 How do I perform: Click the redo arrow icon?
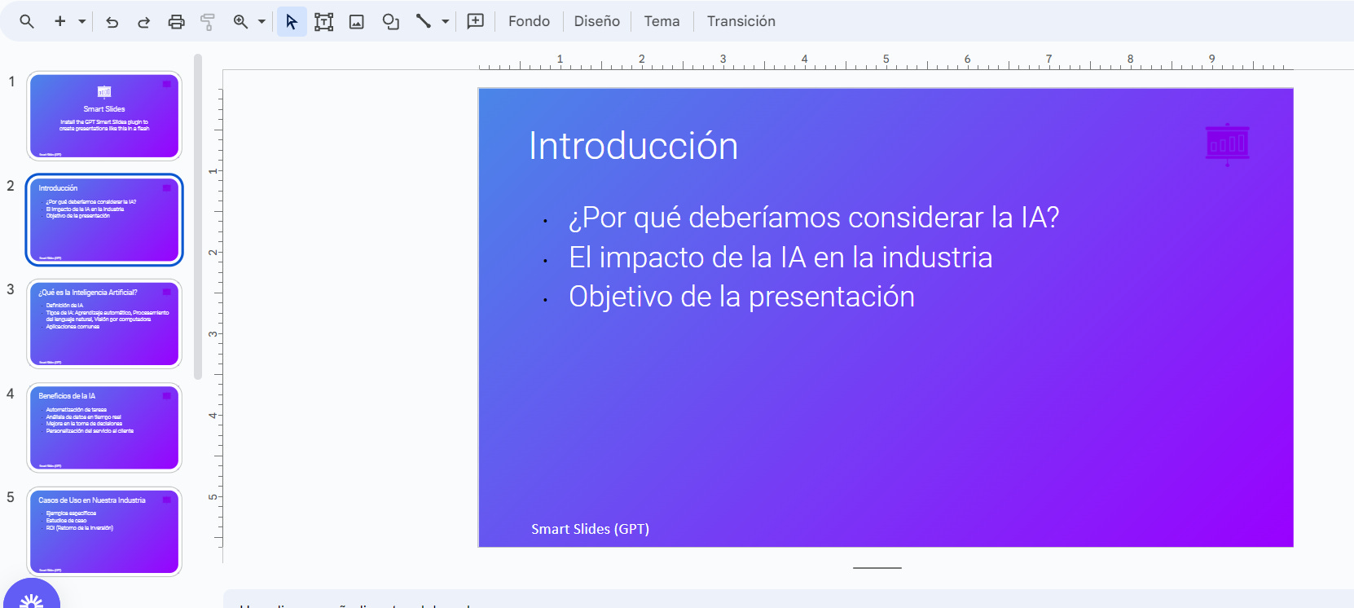(143, 22)
